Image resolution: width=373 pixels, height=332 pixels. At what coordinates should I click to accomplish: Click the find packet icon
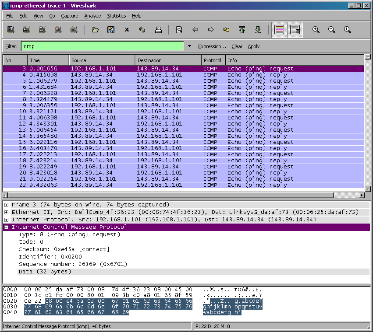click(179, 30)
